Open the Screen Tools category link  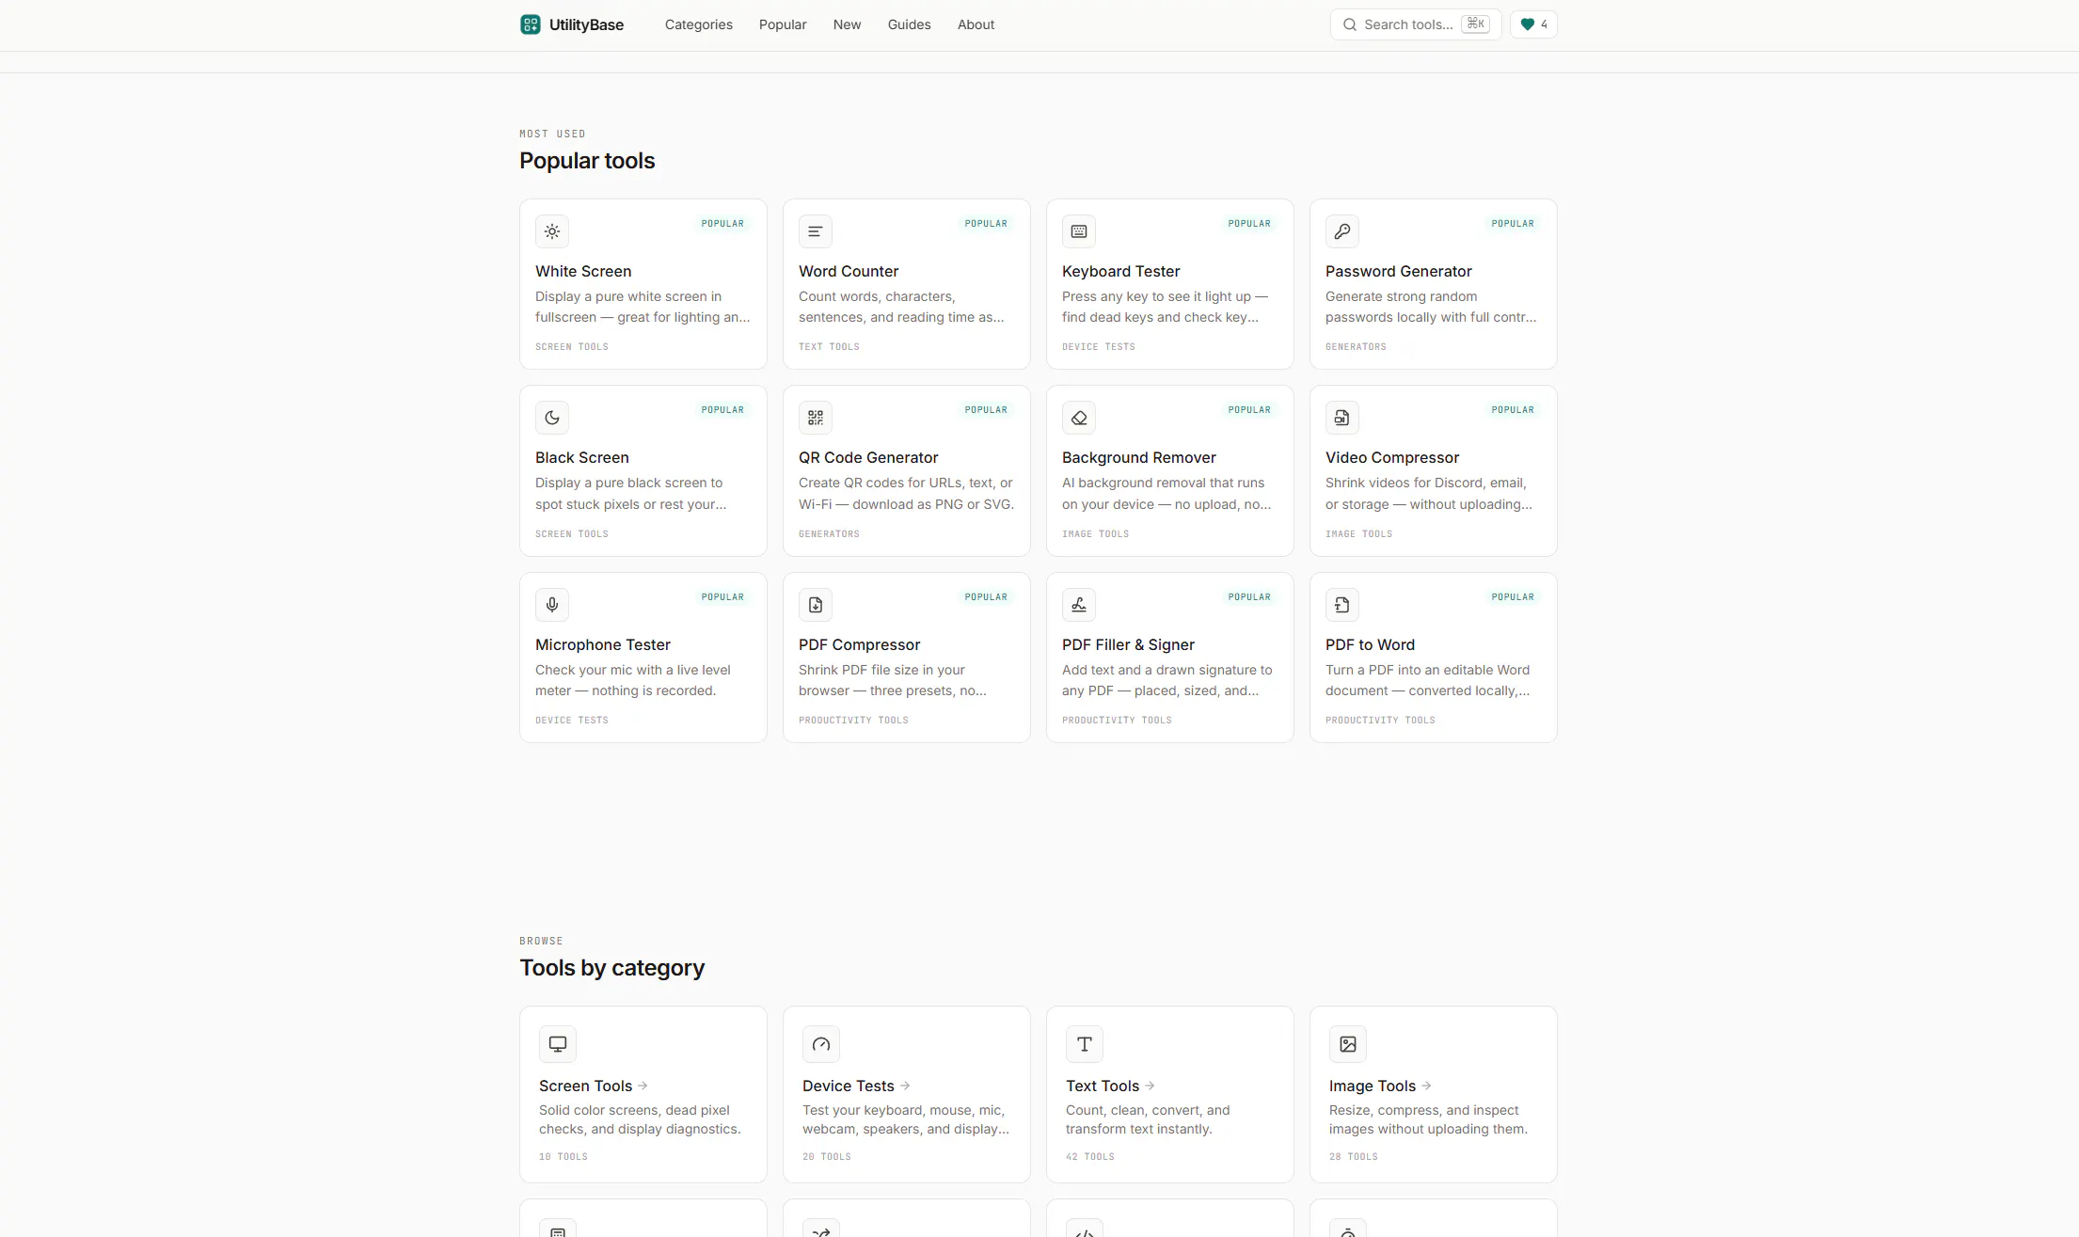click(585, 1086)
